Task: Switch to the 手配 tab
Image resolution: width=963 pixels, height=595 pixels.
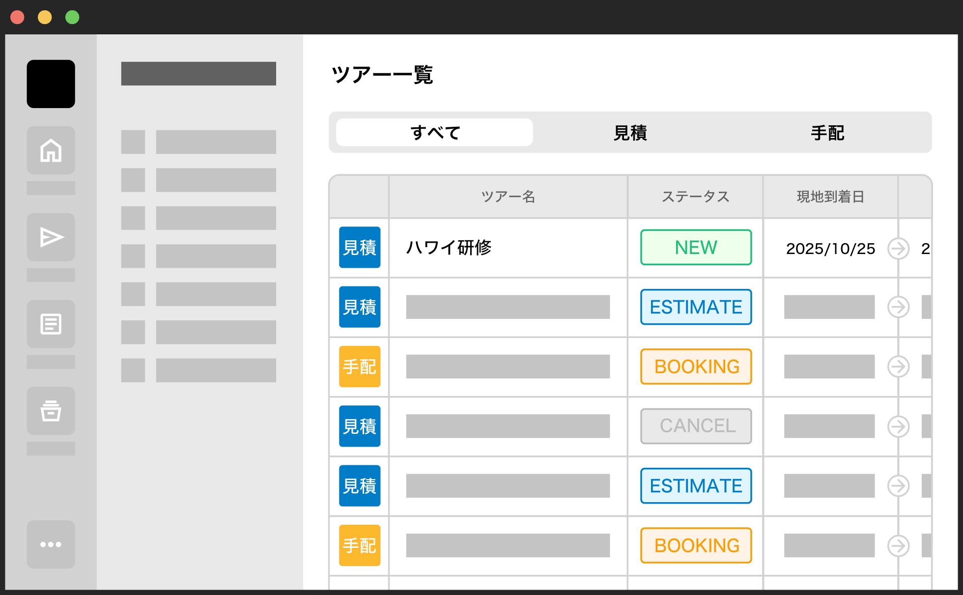Action: tap(827, 133)
